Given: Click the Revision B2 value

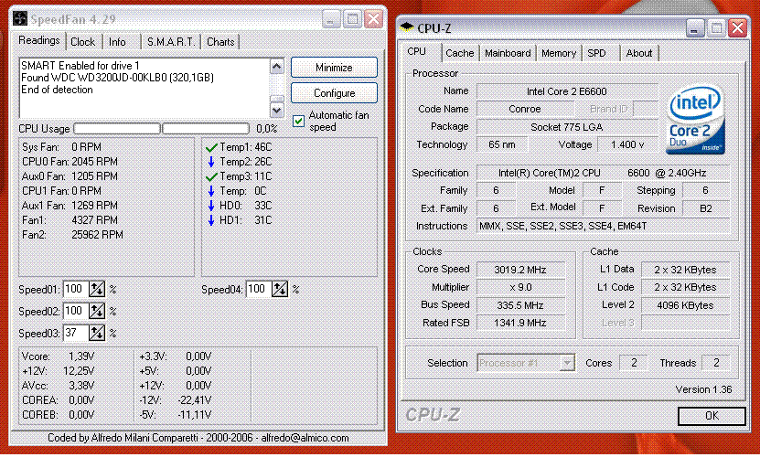Looking at the screenshot, I should pyautogui.click(x=706, y=208).
